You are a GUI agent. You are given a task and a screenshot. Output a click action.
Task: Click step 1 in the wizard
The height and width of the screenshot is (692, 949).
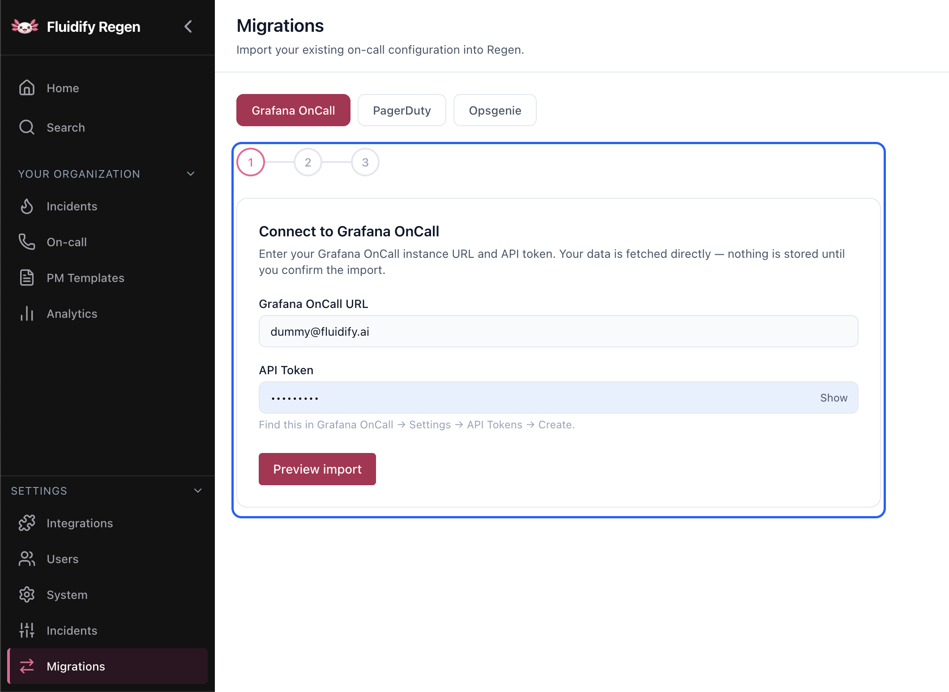tap(251, 162)
